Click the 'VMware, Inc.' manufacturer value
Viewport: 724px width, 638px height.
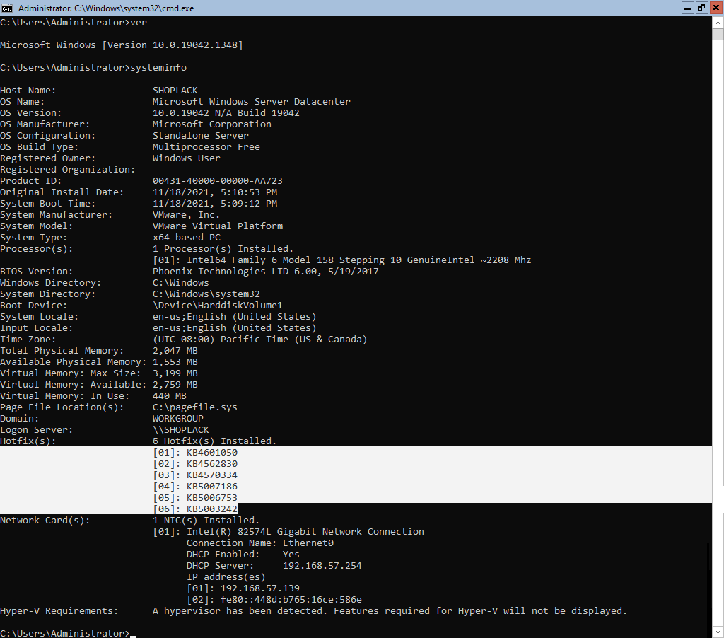(x=187, y=215)
